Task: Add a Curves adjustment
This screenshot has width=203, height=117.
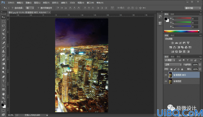Action: pos(180,43)
